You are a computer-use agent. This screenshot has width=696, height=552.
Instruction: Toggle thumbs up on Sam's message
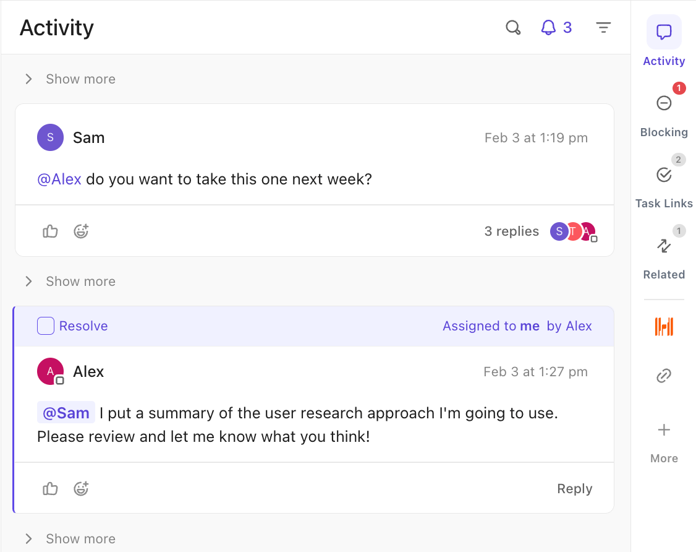point(49,231)
